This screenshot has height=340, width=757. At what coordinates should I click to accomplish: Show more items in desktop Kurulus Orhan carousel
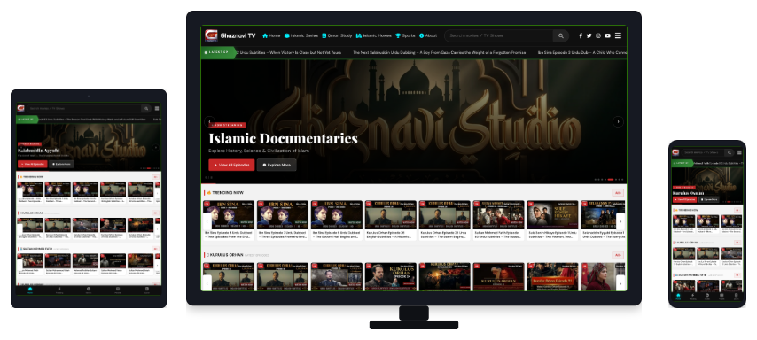620,283
